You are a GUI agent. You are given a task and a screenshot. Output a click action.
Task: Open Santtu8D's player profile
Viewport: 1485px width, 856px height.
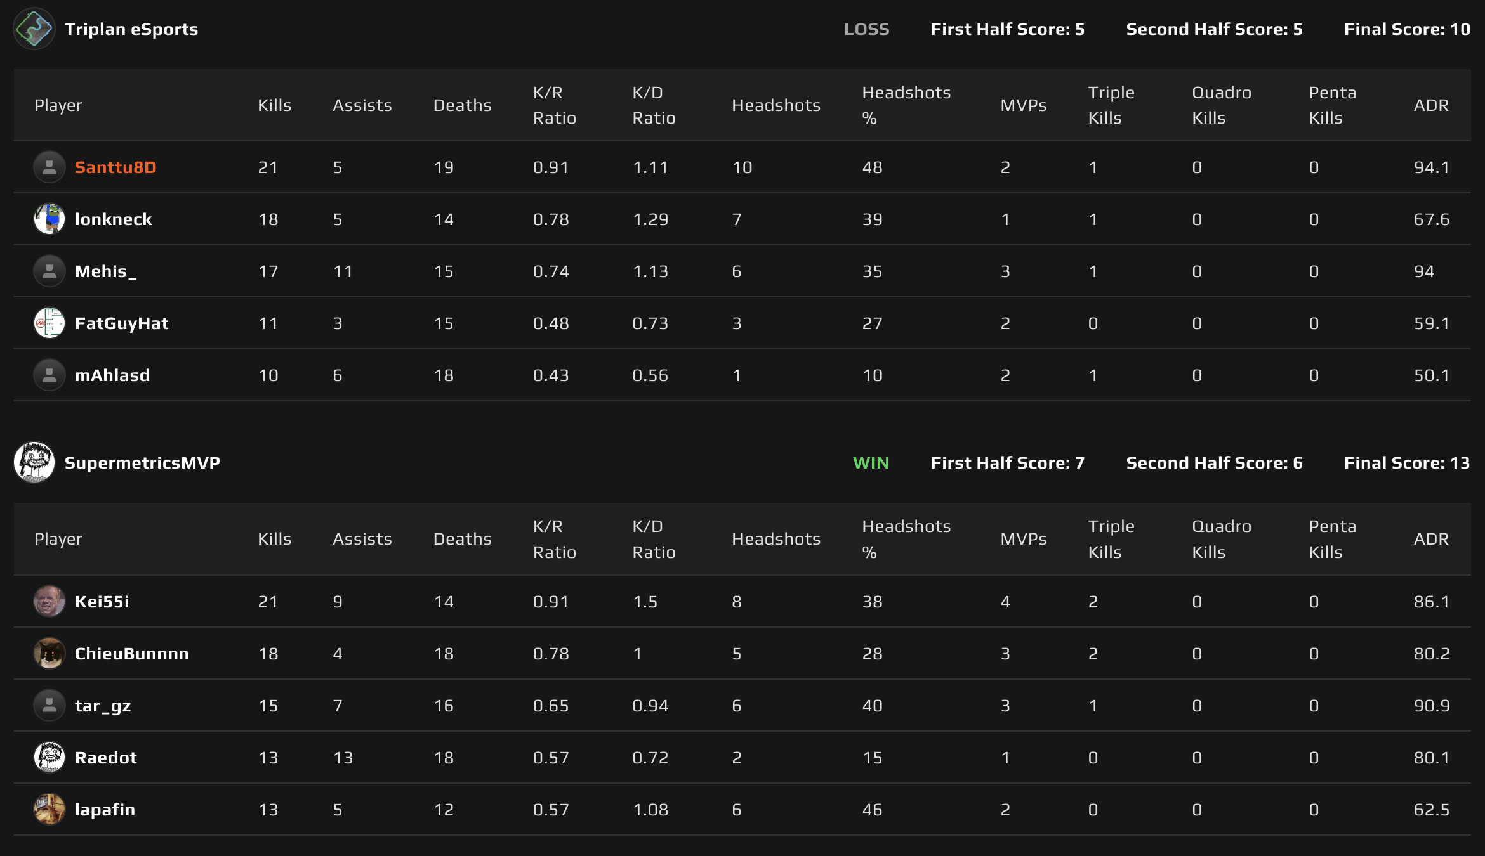coord(115,167)
